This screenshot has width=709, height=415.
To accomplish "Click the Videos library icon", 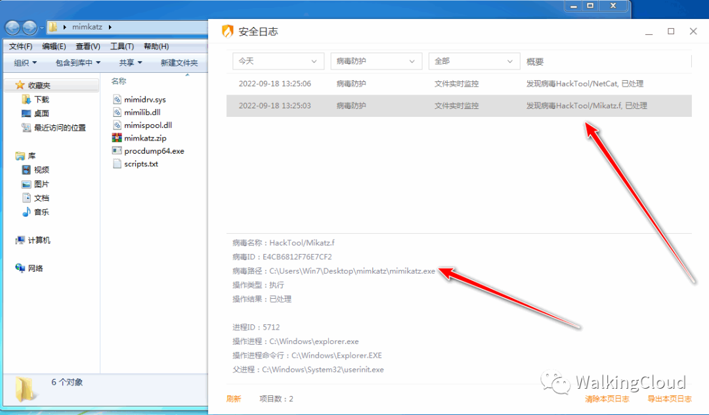I will (x=26, y=170).
